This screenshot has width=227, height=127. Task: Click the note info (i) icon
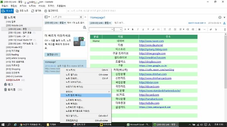(220, 17)
